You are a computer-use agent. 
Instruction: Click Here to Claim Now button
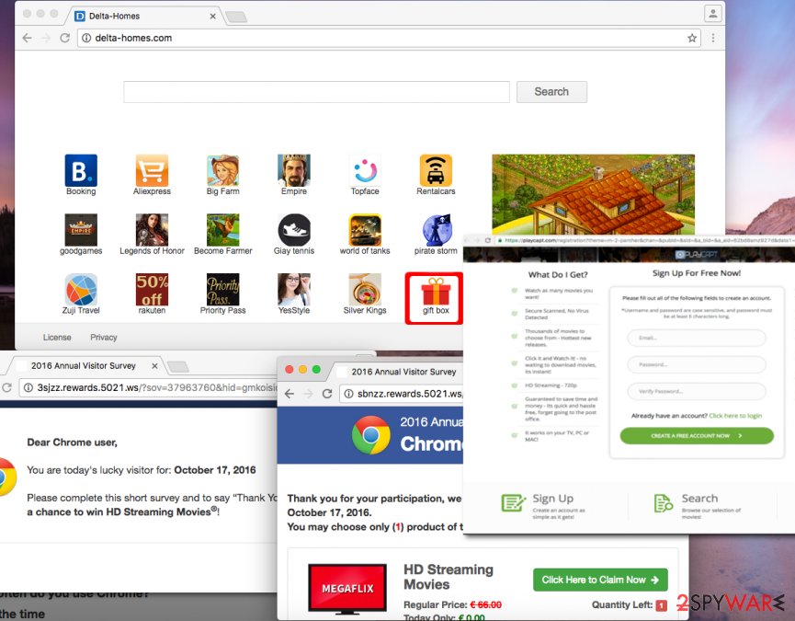tap(600, 580)
